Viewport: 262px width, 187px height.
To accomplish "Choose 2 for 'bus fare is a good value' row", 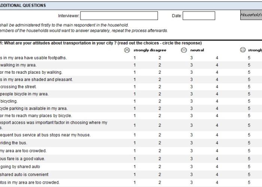I will tap(160, 159).
